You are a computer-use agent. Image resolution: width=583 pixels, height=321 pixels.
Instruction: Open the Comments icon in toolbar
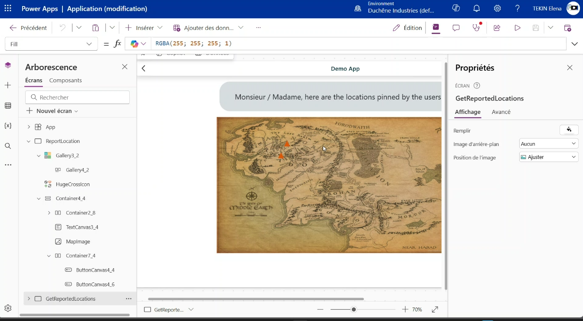click(x=456, y=28)
